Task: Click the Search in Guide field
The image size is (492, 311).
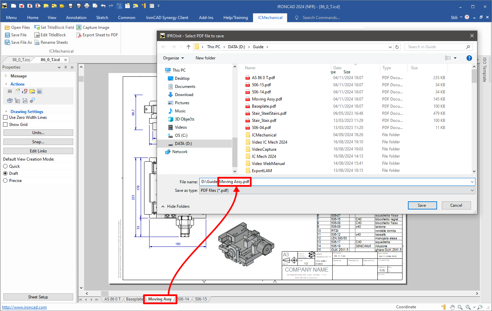Action: [x=438, y=47]
